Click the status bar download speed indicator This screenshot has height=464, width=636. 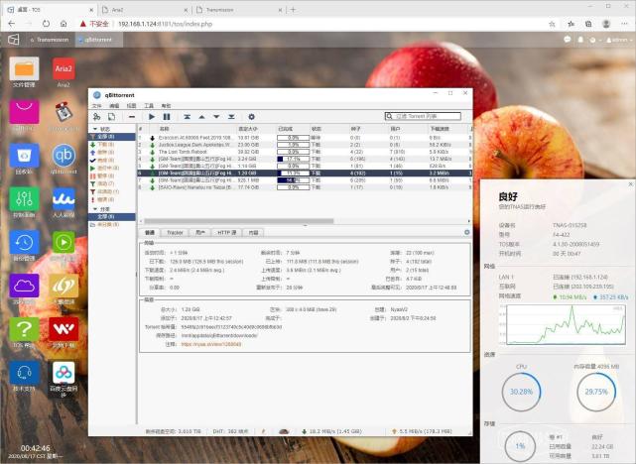[x=331, y=431]
